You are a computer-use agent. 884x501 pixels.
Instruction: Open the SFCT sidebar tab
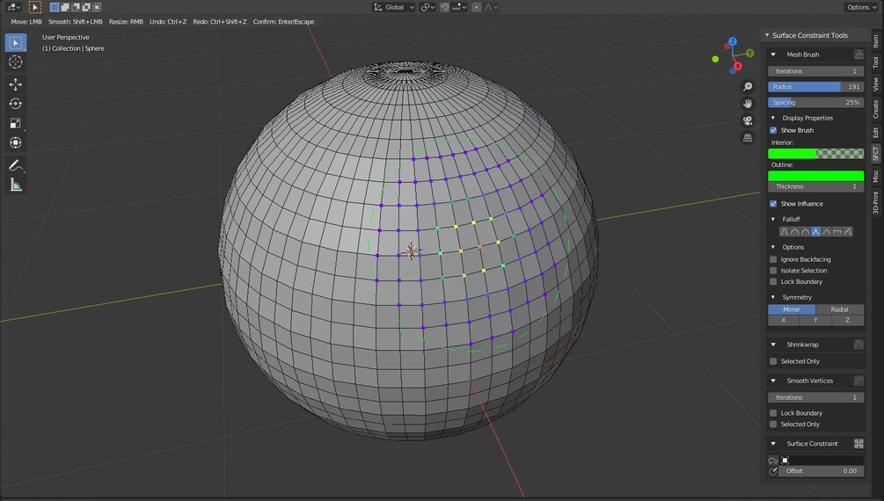(875, 153)
